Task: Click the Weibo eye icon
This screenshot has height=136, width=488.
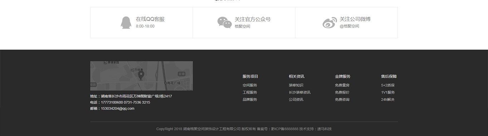Action: coord(330,22)
